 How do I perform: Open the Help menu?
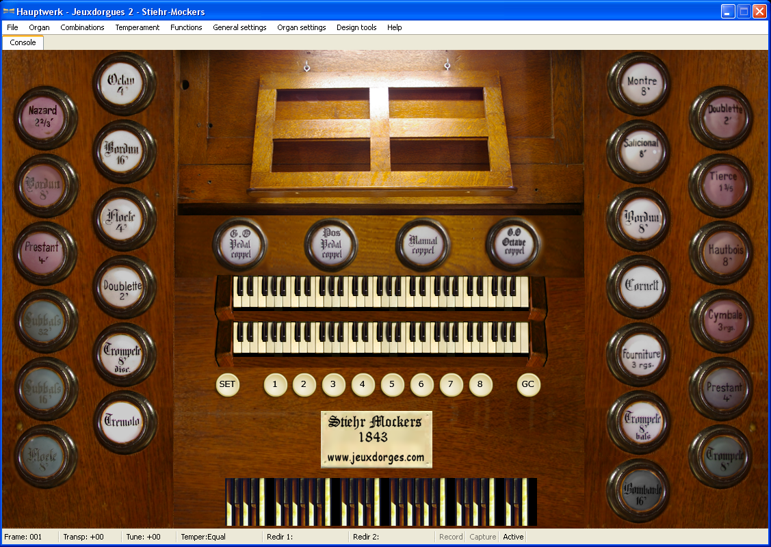[x=394, y=27]
